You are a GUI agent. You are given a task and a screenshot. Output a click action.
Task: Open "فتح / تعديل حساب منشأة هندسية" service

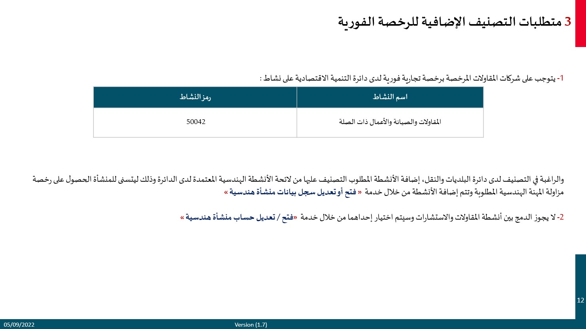click(x=239, y=217)
